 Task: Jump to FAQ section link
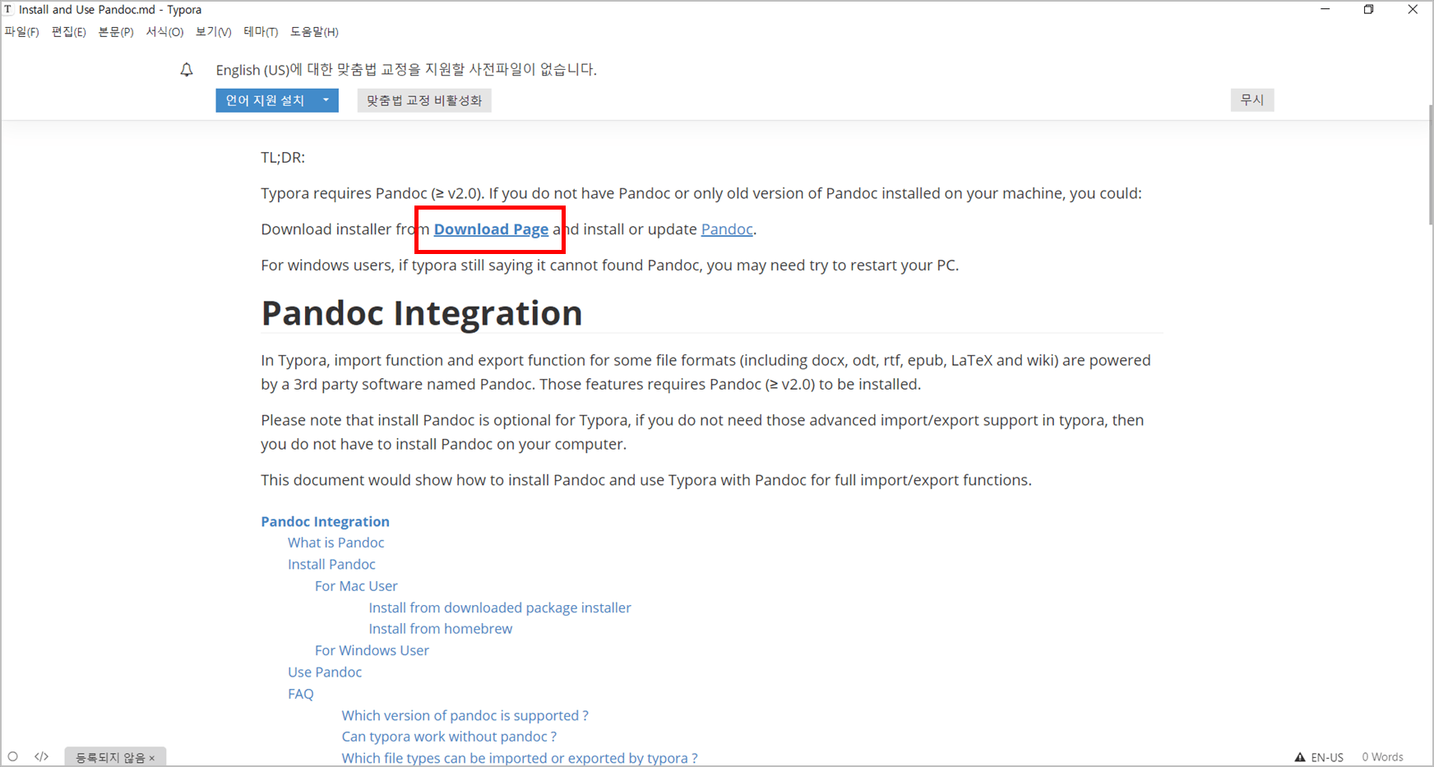tap(301, 694)
